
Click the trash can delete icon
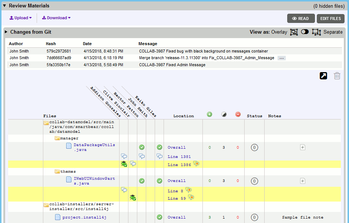pos(337,75)
